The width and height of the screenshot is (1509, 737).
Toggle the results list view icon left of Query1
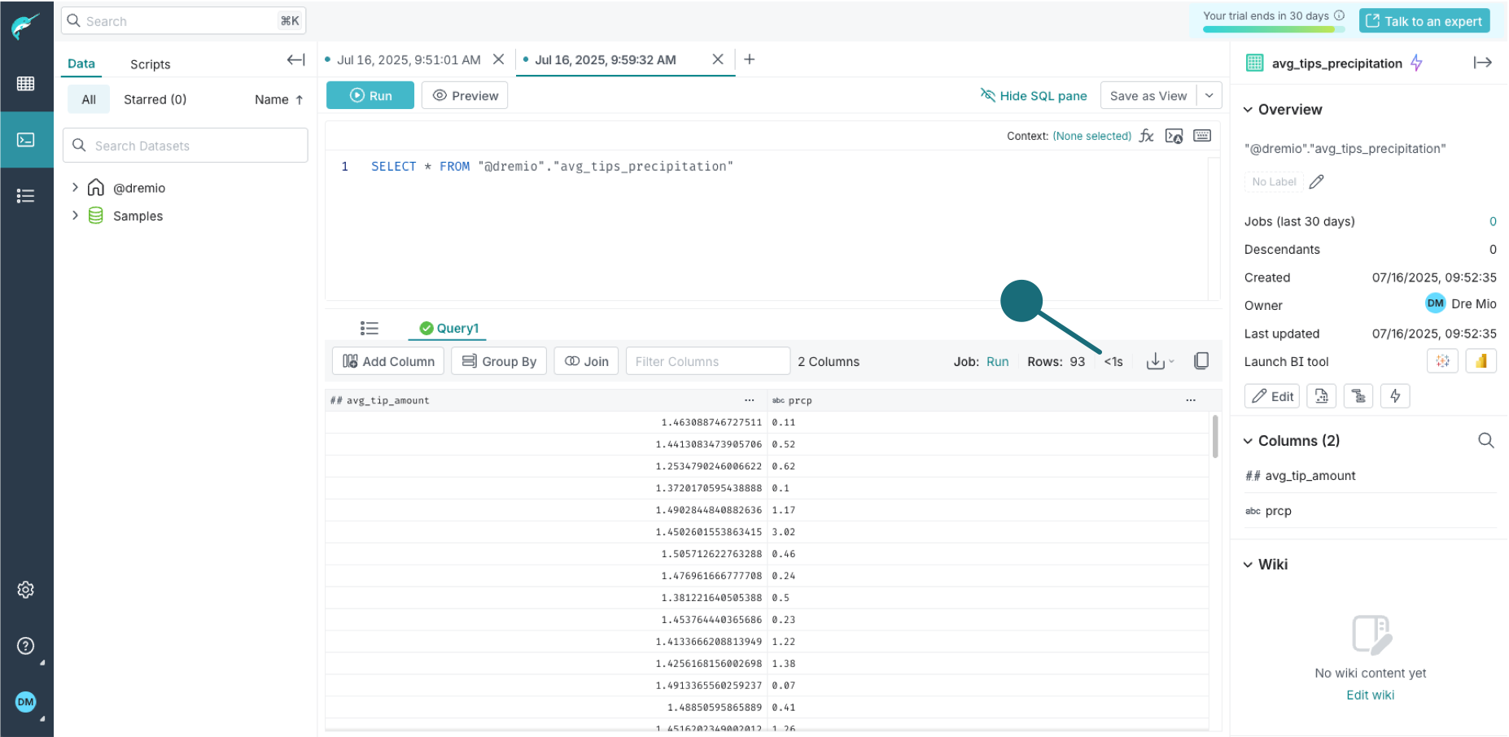pos(369,328)
